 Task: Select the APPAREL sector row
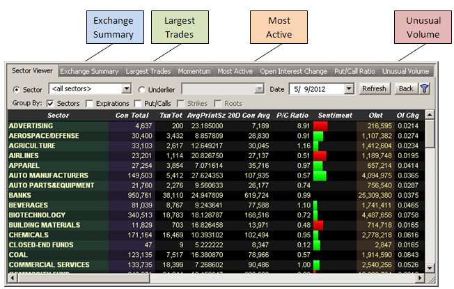pyautogui.click(x=217, y=166)
